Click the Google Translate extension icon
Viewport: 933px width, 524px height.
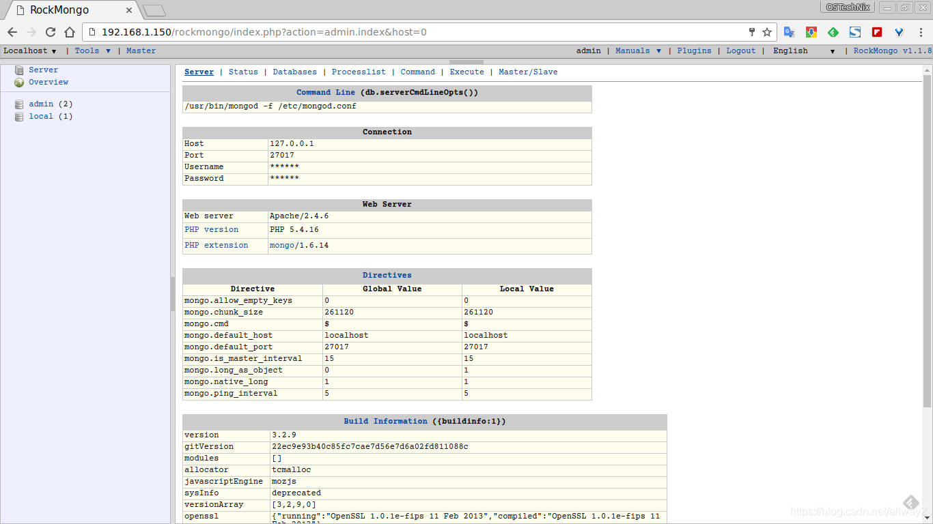tap(789, 31)
